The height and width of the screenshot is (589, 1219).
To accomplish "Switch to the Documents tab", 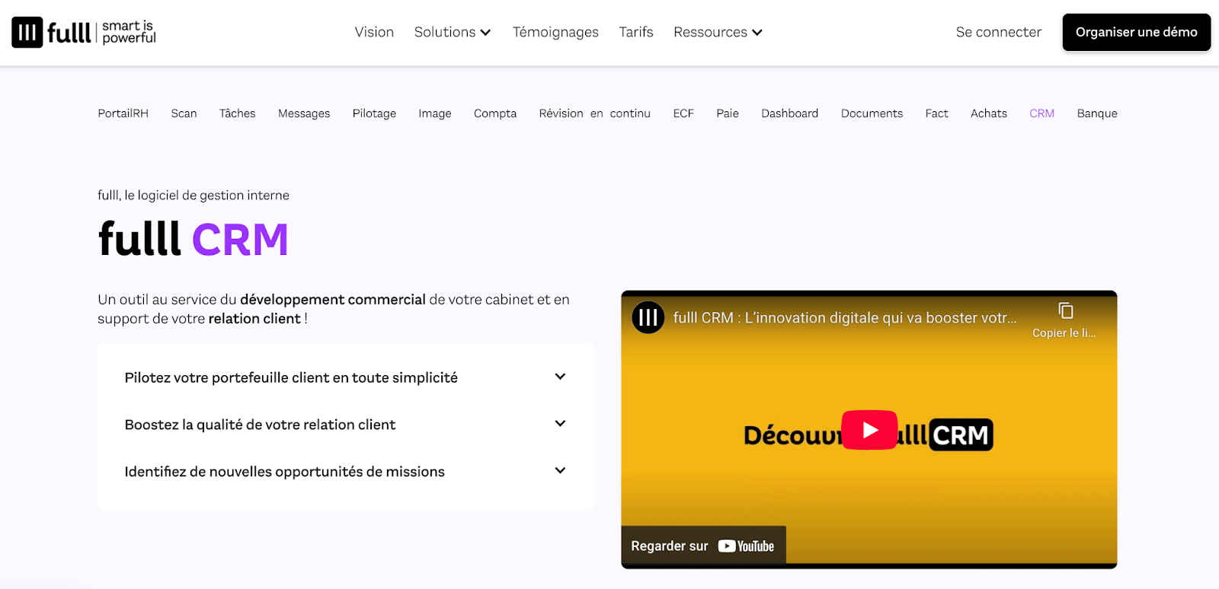I will click(872, 113).
